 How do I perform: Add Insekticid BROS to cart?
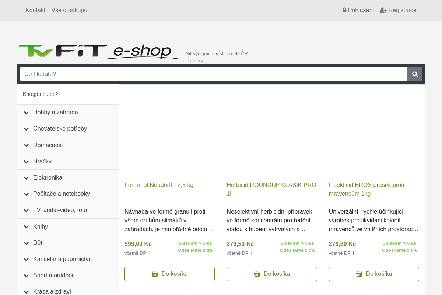374,274
